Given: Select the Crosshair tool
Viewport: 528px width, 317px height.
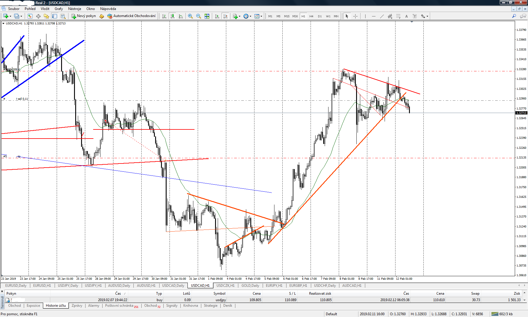Looking at the screenshot, I should pyautogui.click(x=355, y=16).
